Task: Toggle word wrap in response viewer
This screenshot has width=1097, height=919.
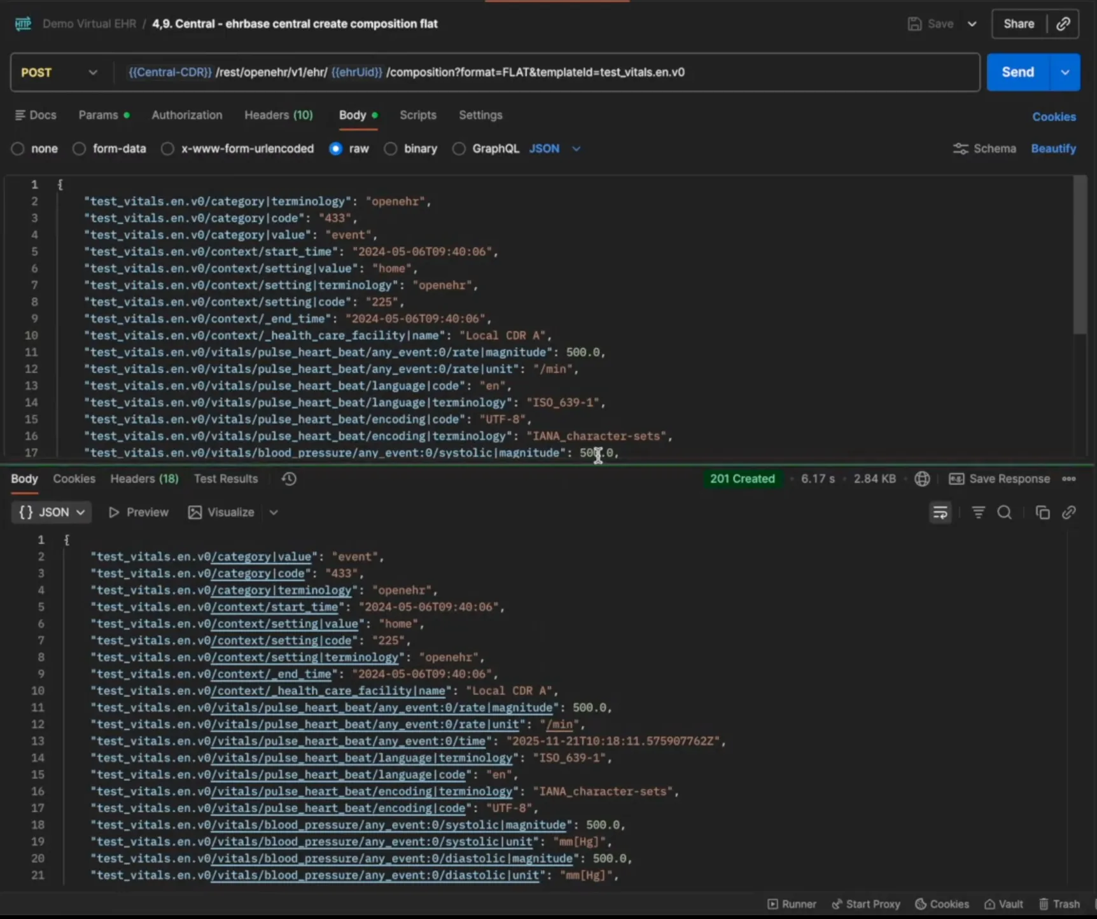Action: [x=940, y=513]
